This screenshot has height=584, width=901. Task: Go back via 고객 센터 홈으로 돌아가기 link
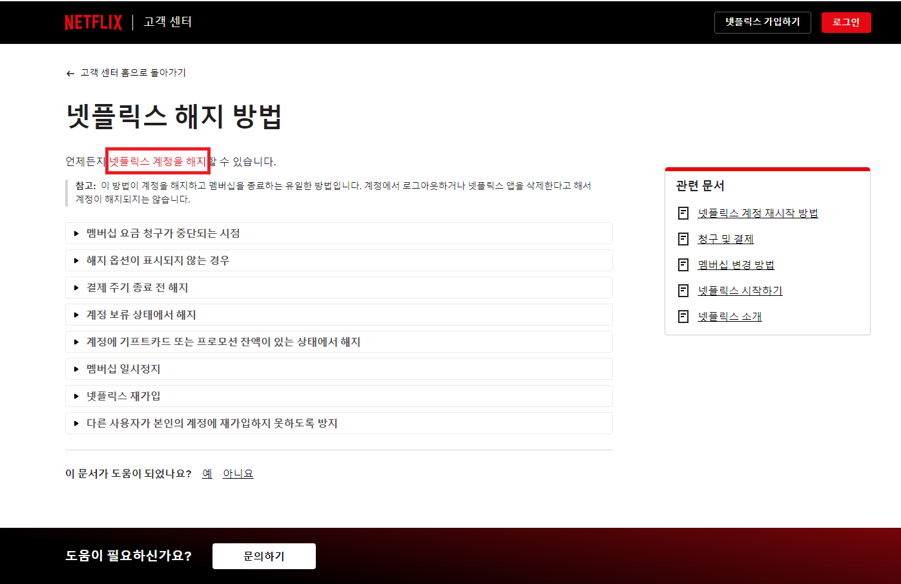(133, 72)
